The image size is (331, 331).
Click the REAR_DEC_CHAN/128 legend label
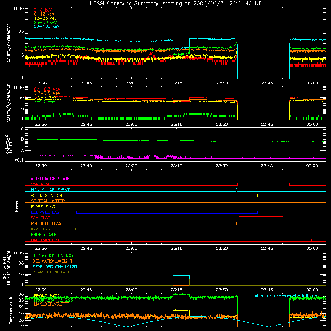coord(55,267)
